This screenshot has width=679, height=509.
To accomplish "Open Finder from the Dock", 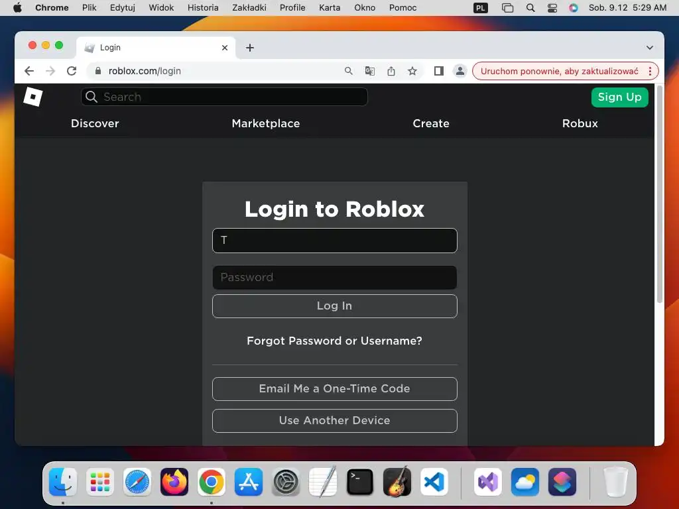I will pos(63,482).
